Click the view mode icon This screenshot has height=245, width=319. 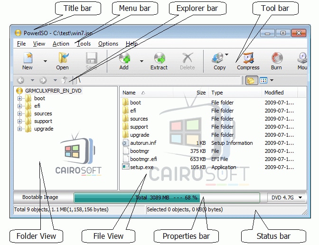pos(263,80)
